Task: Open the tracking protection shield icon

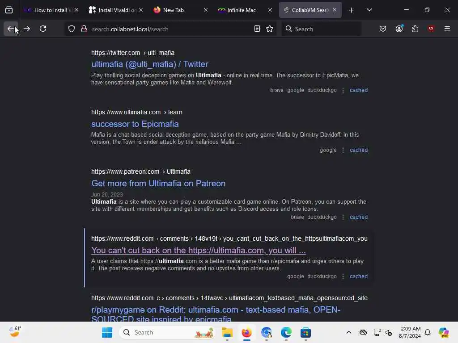Action: [x=72, y=29]
